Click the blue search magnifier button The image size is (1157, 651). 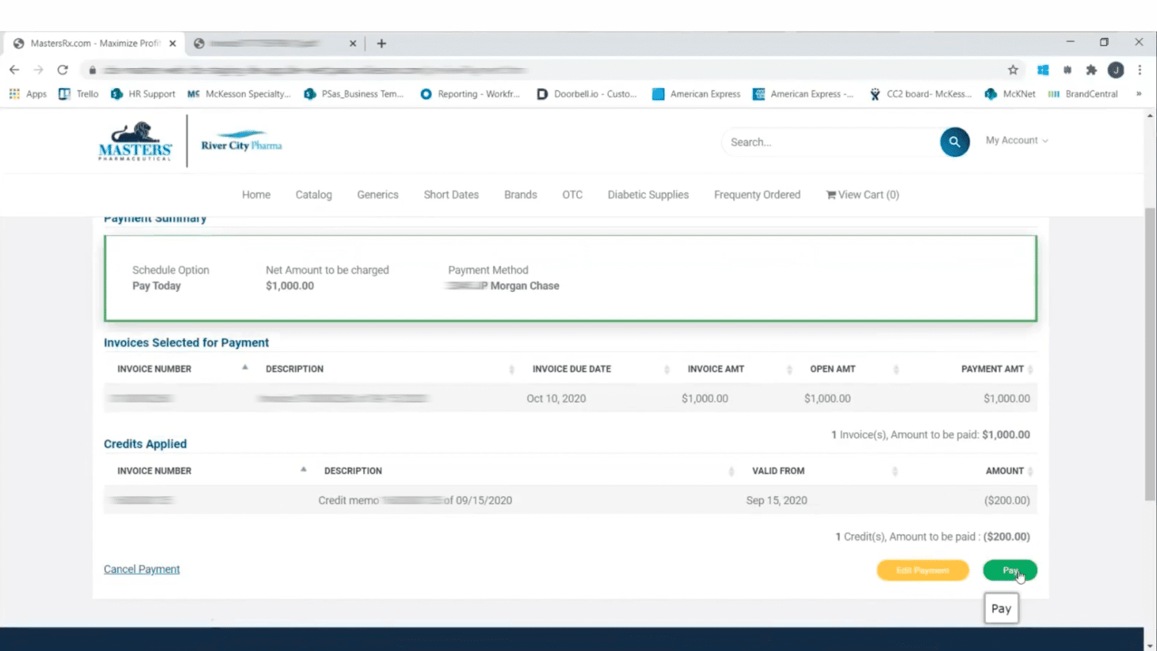pos(955,142)
